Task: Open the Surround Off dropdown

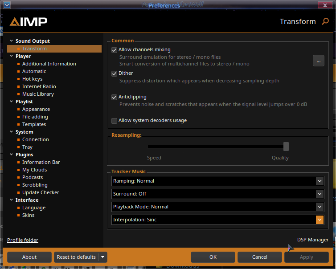Action: (319, 194)
